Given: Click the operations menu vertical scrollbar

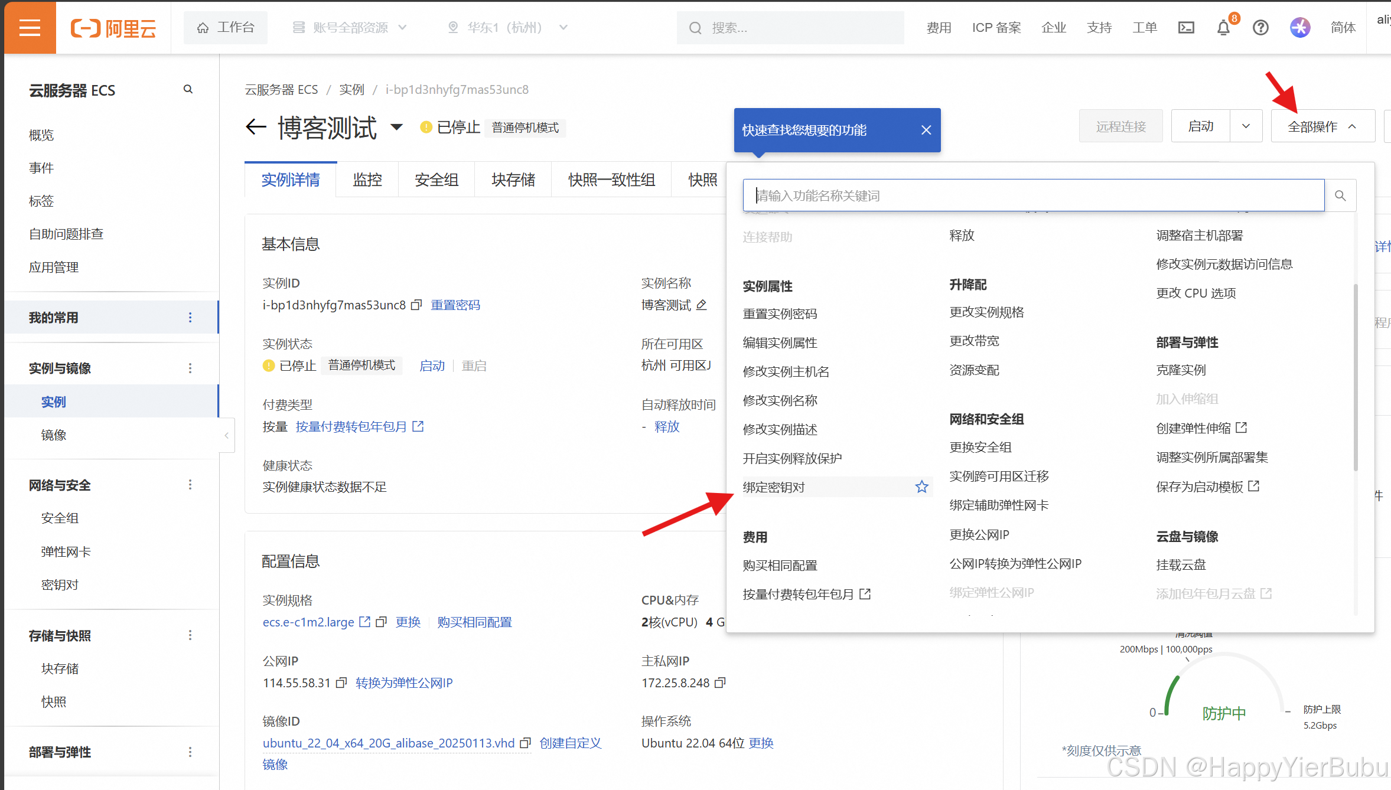Looking at the screenshot, I should click(1355, 378).
